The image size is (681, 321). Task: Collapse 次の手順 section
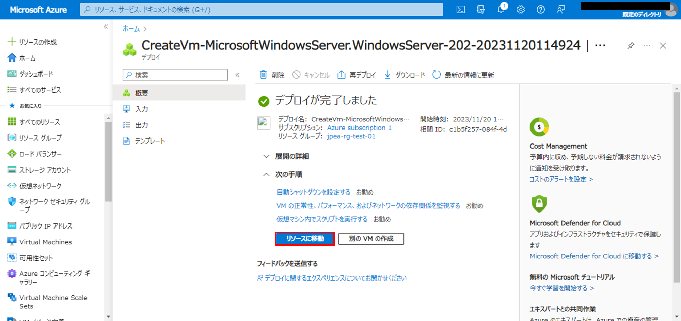point(283,174)
